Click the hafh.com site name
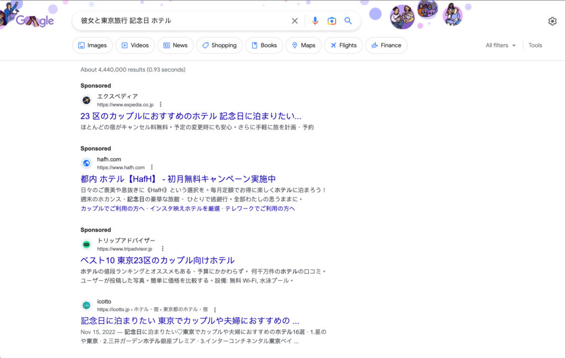The width and height of the screenshot is (565, 358). pyautogui.click(x=109, y=159)
